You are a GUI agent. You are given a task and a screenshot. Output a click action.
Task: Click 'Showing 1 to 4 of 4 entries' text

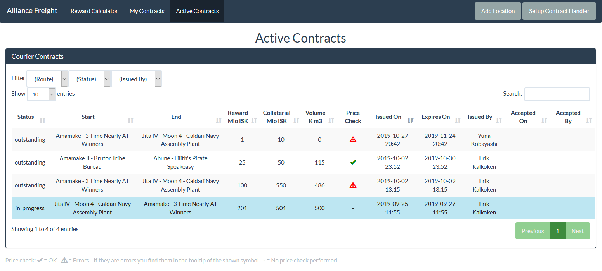pos(45,229)
